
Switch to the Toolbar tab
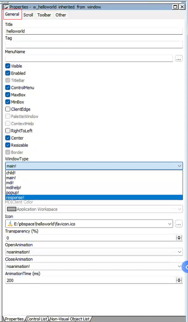click(44, 15)
